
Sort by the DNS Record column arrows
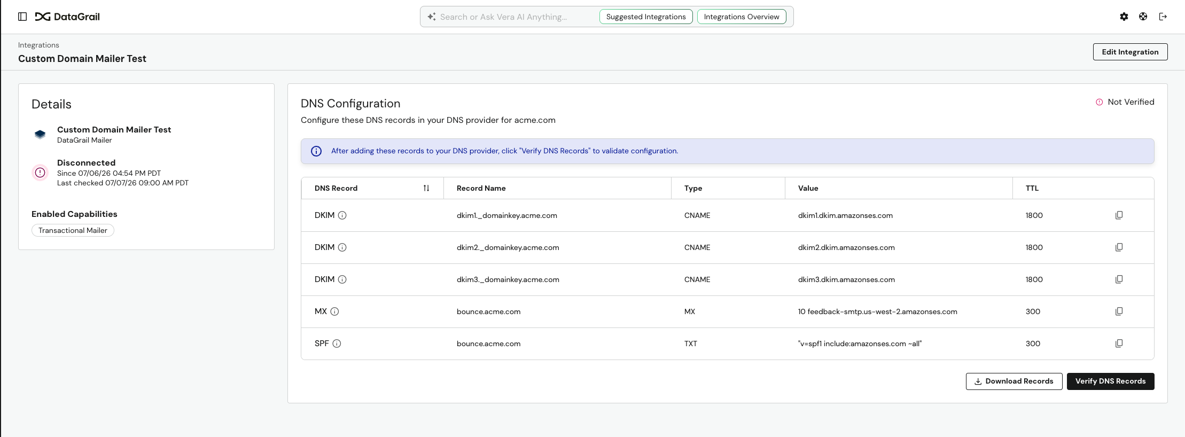click(426, 188)
